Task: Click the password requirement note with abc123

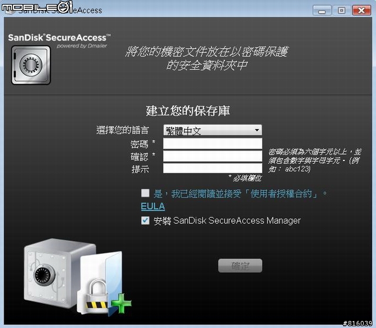Action: click(x=315, y=160)
